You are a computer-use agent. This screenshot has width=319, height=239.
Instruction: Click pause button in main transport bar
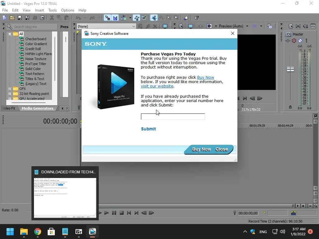[114, 213]
